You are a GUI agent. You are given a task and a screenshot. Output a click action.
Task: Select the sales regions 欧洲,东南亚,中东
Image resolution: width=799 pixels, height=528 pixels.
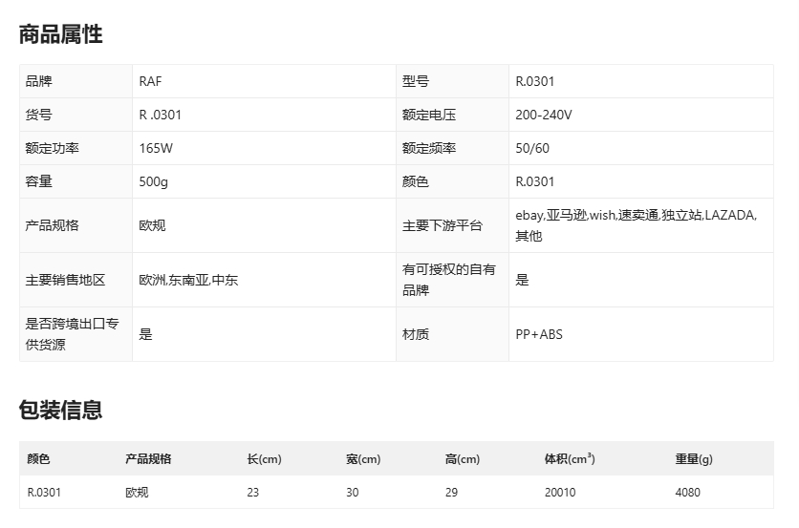[188, 280]
